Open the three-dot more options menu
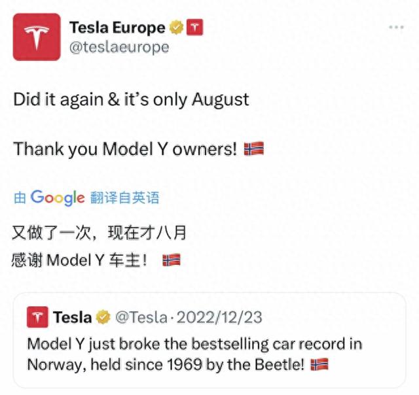Screen dimensions: 419x395 coord(396,27)
